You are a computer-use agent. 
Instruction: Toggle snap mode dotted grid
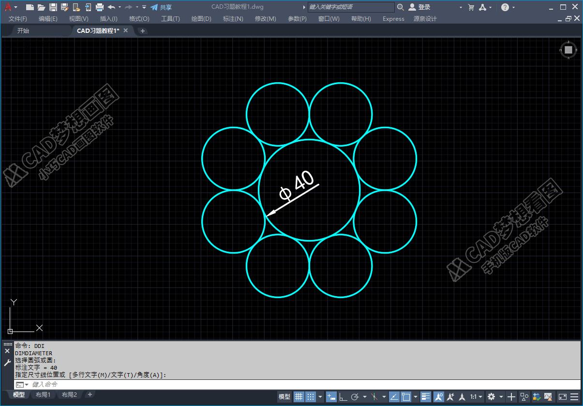[x=311, y=397]
